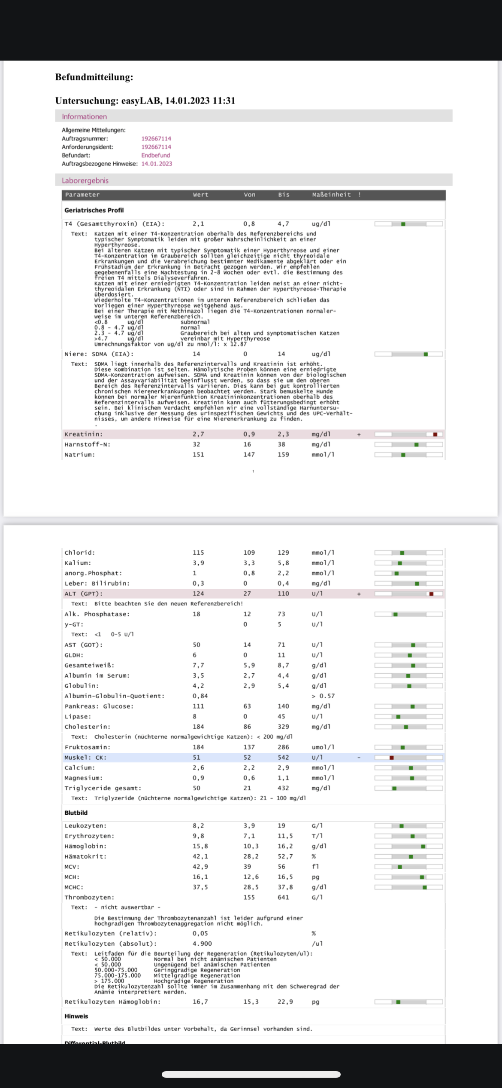Select the Auftragsnummer value 192667114

(x=156, y=139)
